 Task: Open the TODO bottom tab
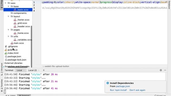(10, 95)
